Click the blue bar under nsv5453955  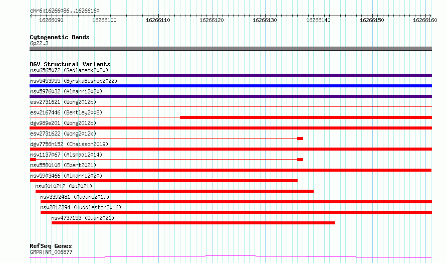(231, 86)
